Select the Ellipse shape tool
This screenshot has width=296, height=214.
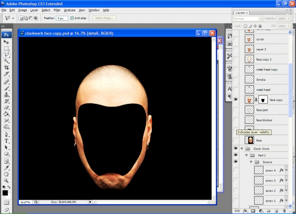(6, 154)
